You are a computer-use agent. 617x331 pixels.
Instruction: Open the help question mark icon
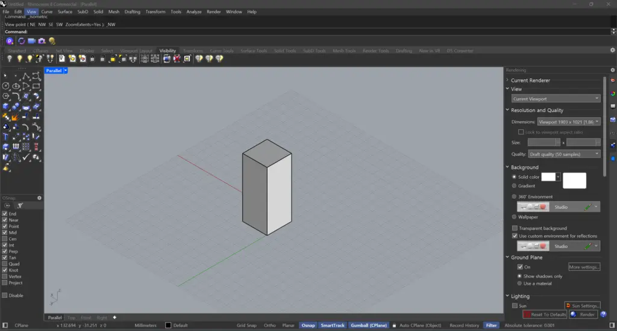[603, 315]
